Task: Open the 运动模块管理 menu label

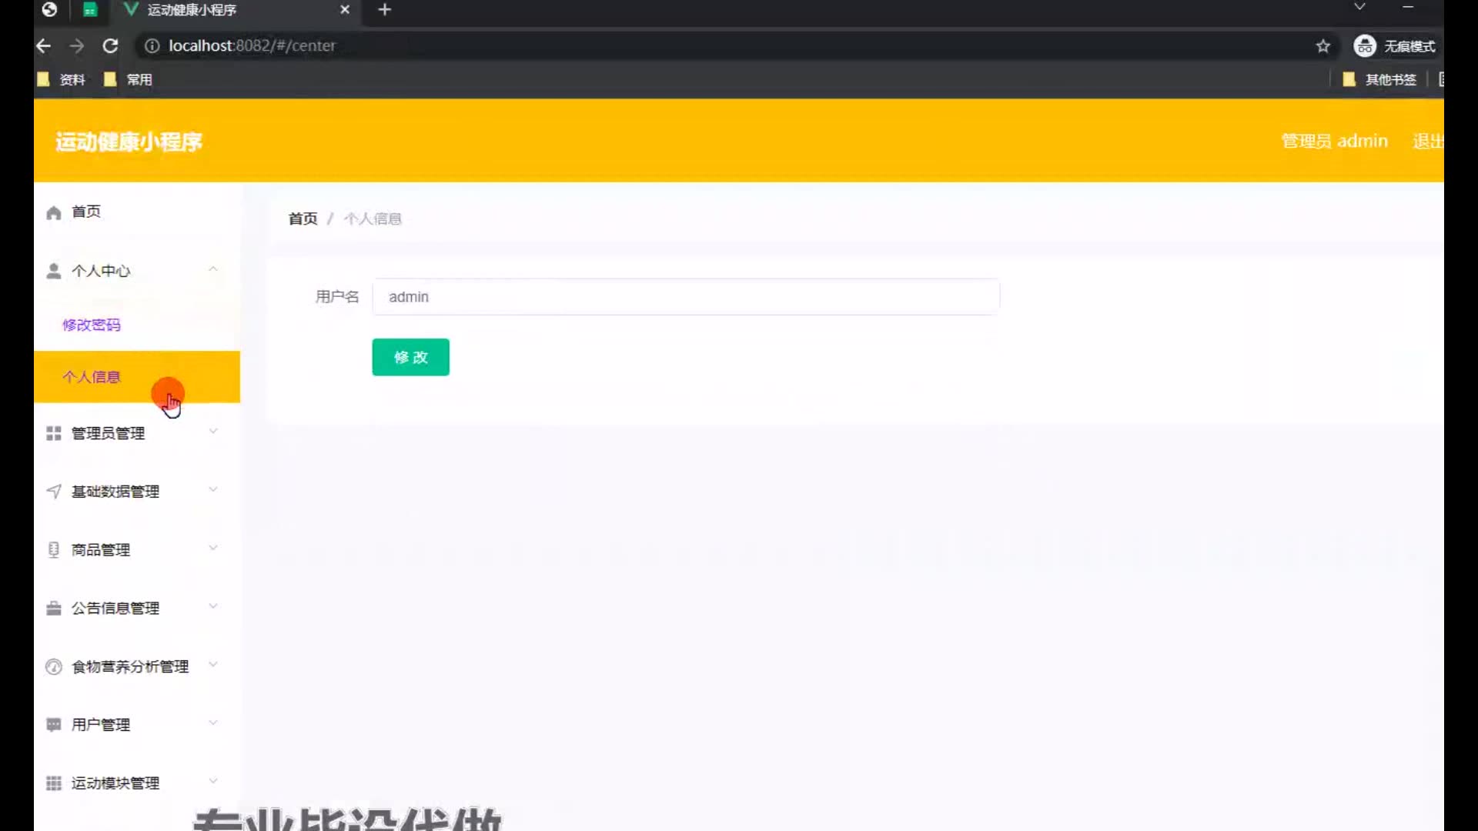Action: pyautogui.click(x=115, y=783)
